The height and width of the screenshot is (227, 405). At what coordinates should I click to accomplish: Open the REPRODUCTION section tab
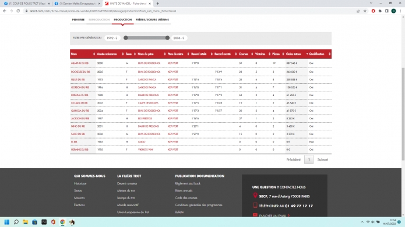99,20
